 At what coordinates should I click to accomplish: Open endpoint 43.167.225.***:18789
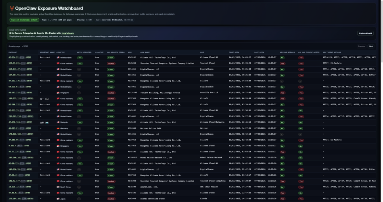(x=20, y=93)
